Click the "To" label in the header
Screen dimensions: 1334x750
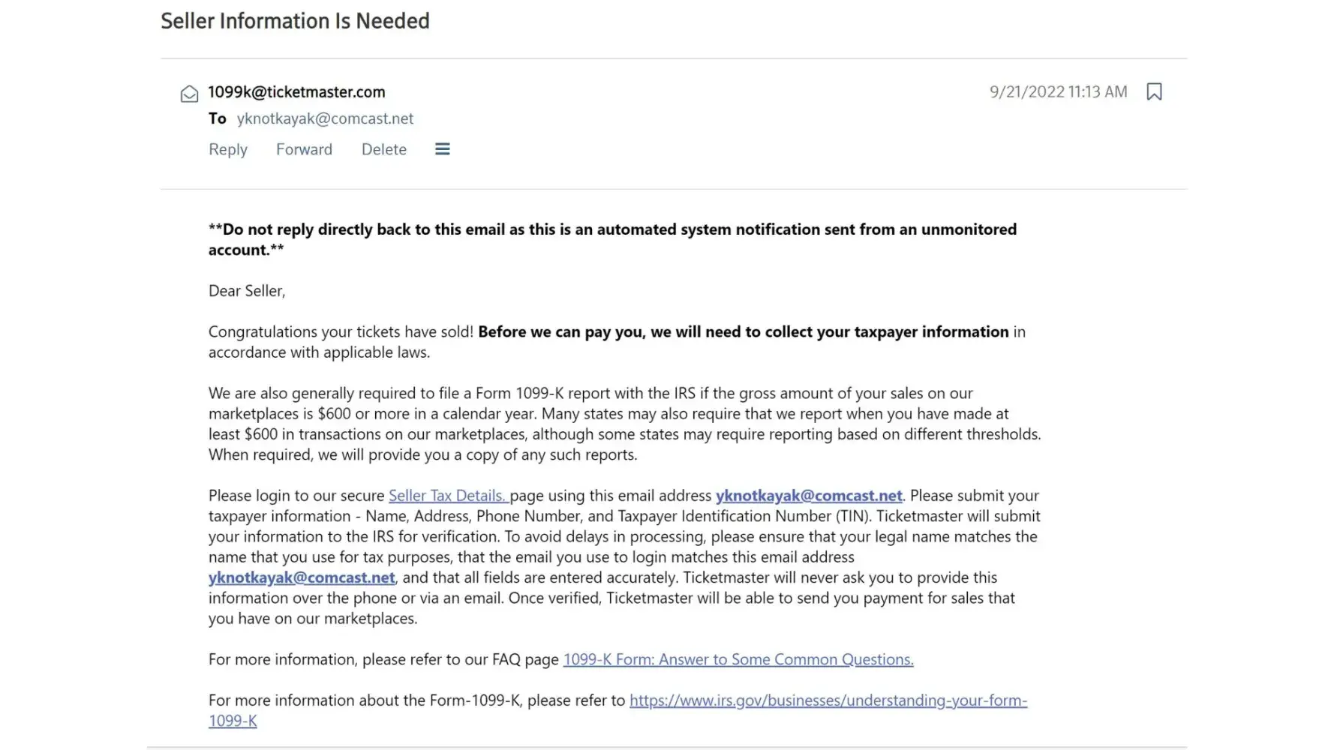(x=218, y=118)
